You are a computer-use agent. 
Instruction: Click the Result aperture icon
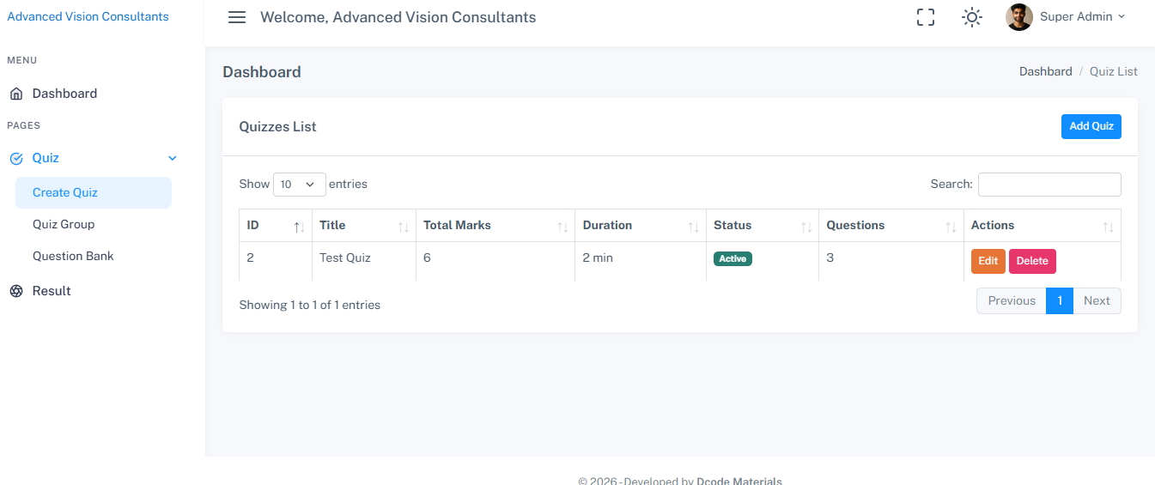click(x=15, y=291)
